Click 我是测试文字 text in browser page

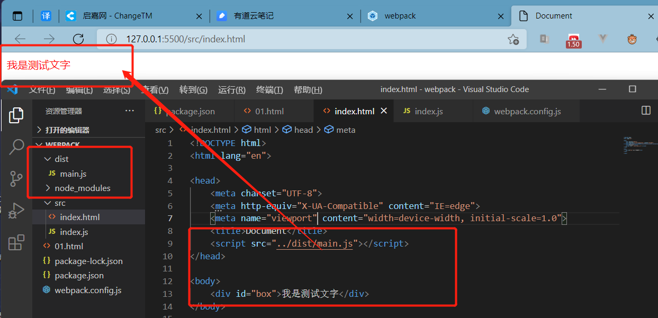click(39, 65)
